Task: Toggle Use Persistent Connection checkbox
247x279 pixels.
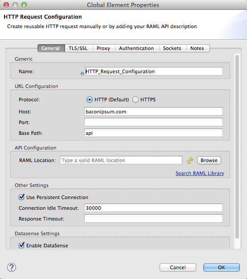Action: tap(21, 197)
